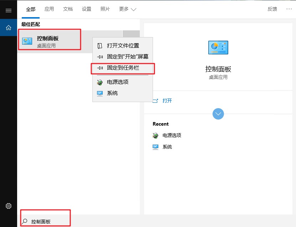Click the blue chevron to expand more options

click(x=218, y=114)
